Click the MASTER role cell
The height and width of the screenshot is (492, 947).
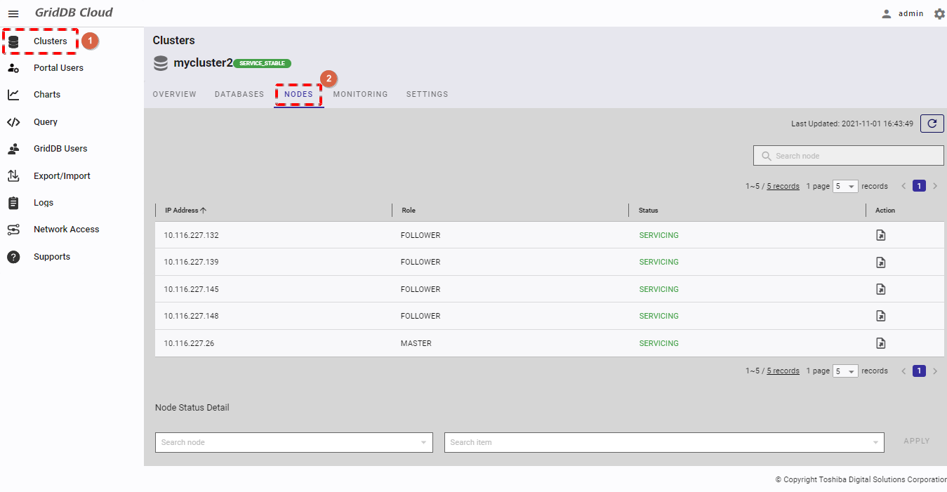(416, 343)
